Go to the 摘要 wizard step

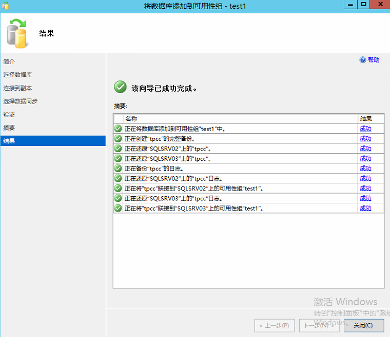pos(9,128)
